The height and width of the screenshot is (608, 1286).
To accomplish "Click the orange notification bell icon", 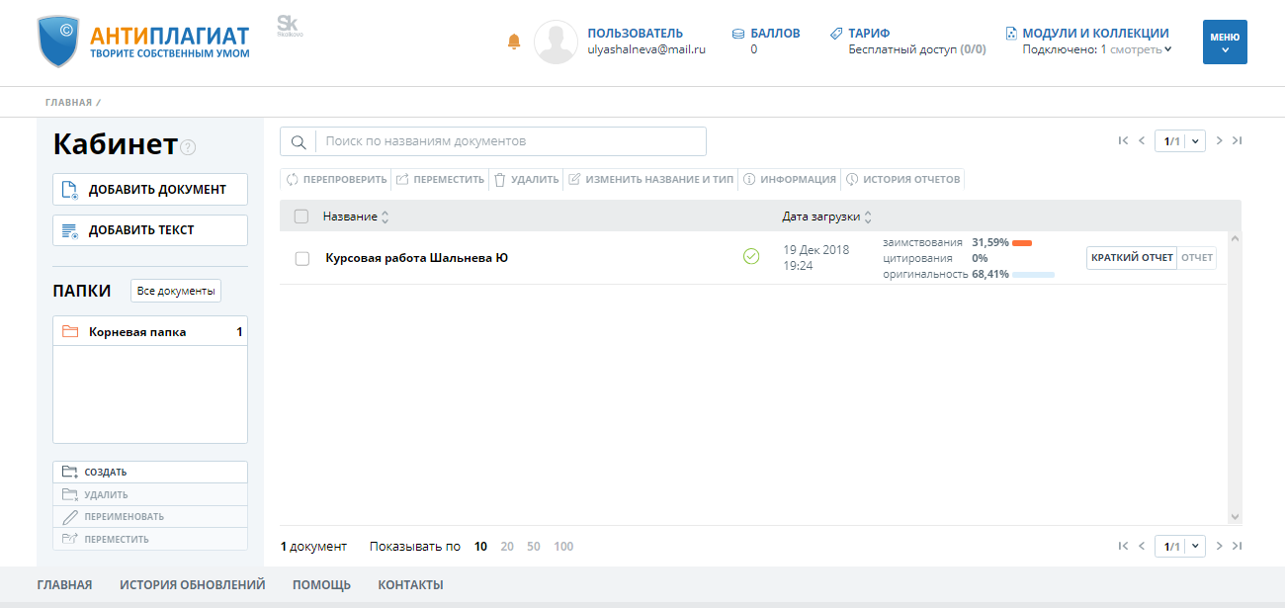I will (x=513, y=42).
